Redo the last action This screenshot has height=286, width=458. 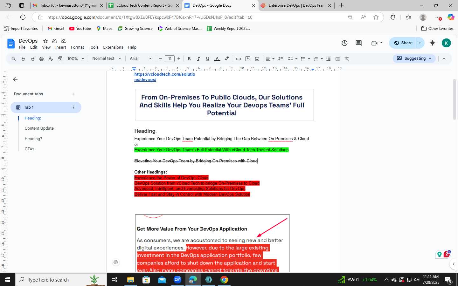[x=32, y=59]
